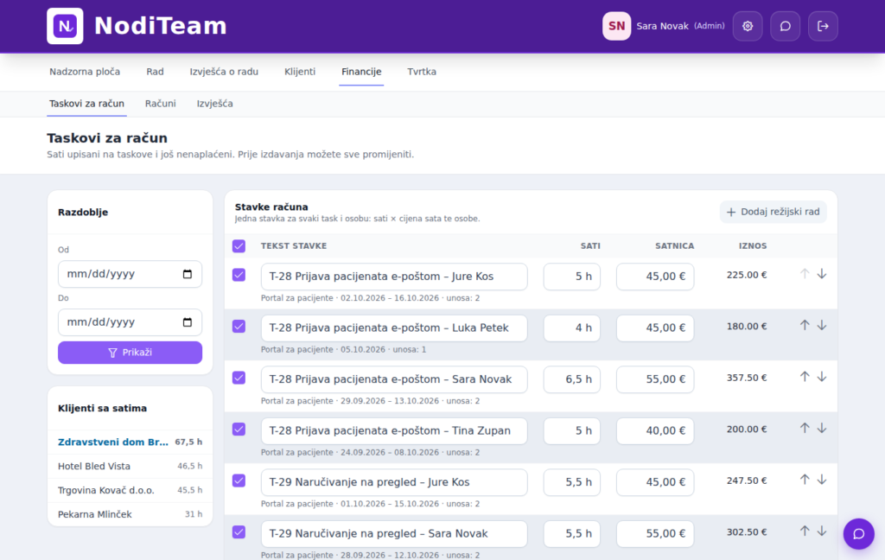Move Tina Zupan row down

pos(822,428)
